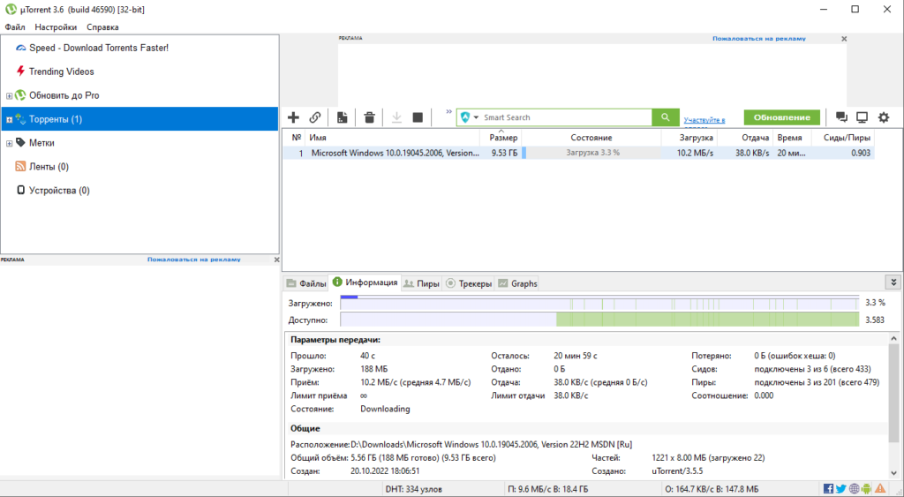Open the Preferences gear icon
The width and height of the screenshot is (904, 497).
[884, 117]
